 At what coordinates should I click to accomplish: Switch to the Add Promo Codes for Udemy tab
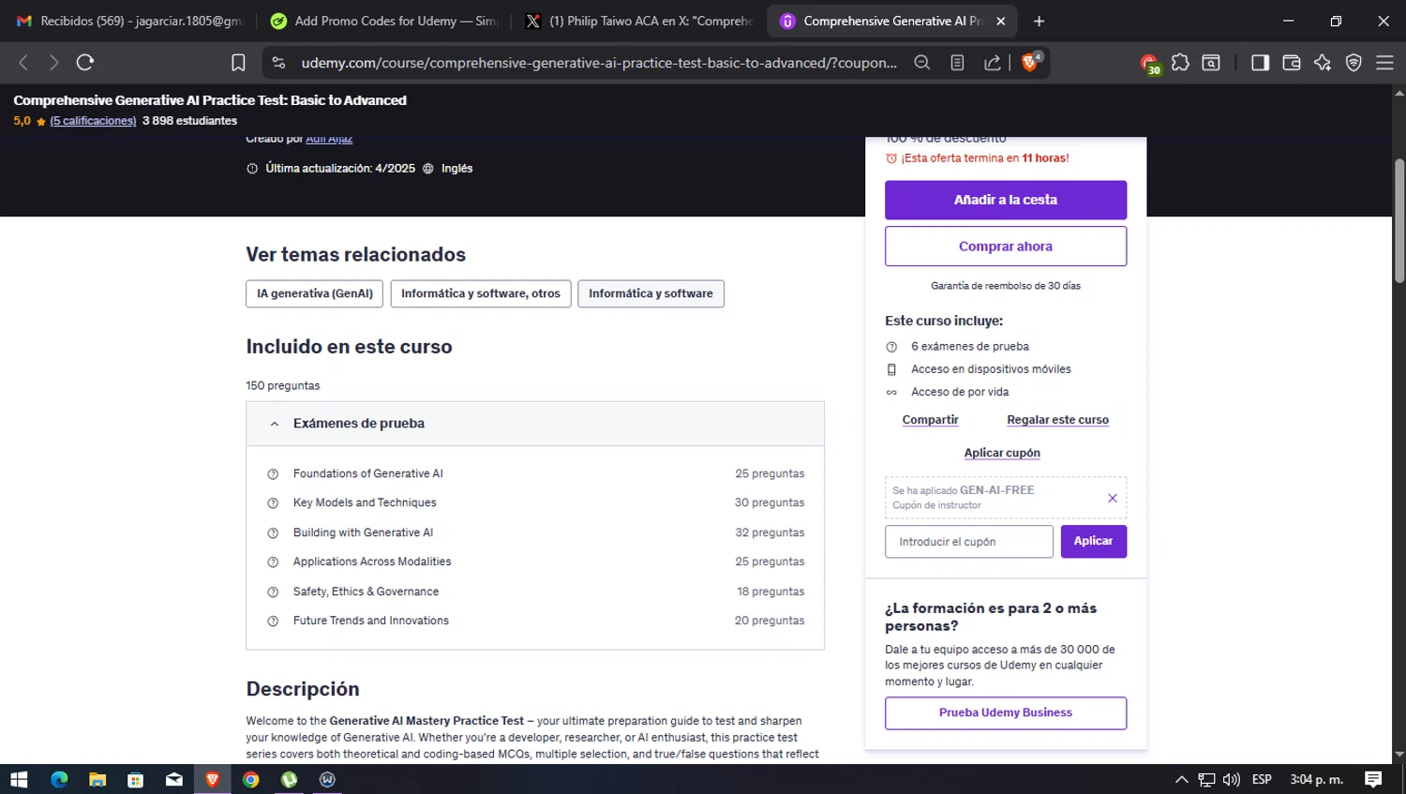[x=383, y=21]
